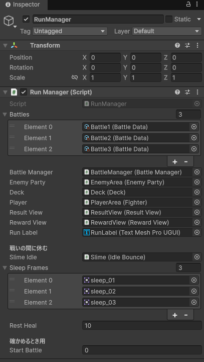The width and height of the screenshot is (204, 362).
Task: Open object picker for Deck field
Action: [196, 192]
